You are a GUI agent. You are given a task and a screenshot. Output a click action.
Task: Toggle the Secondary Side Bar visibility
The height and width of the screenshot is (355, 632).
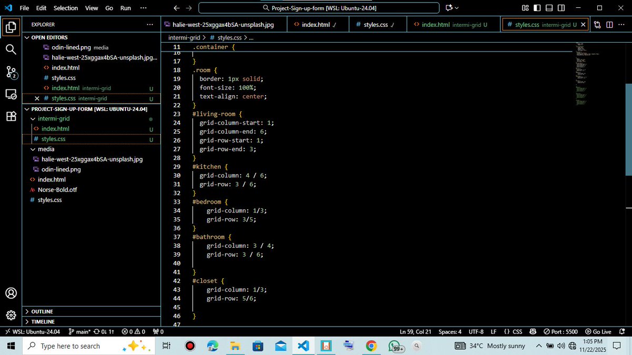click(560, 8)
